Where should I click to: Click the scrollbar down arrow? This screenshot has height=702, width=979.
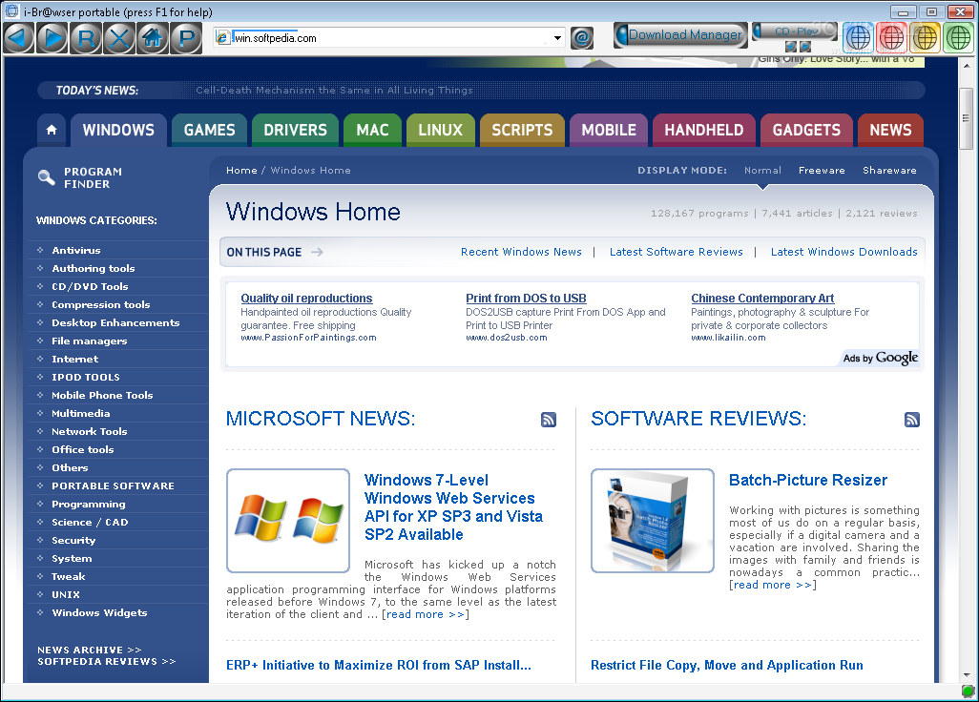[966, 675]
